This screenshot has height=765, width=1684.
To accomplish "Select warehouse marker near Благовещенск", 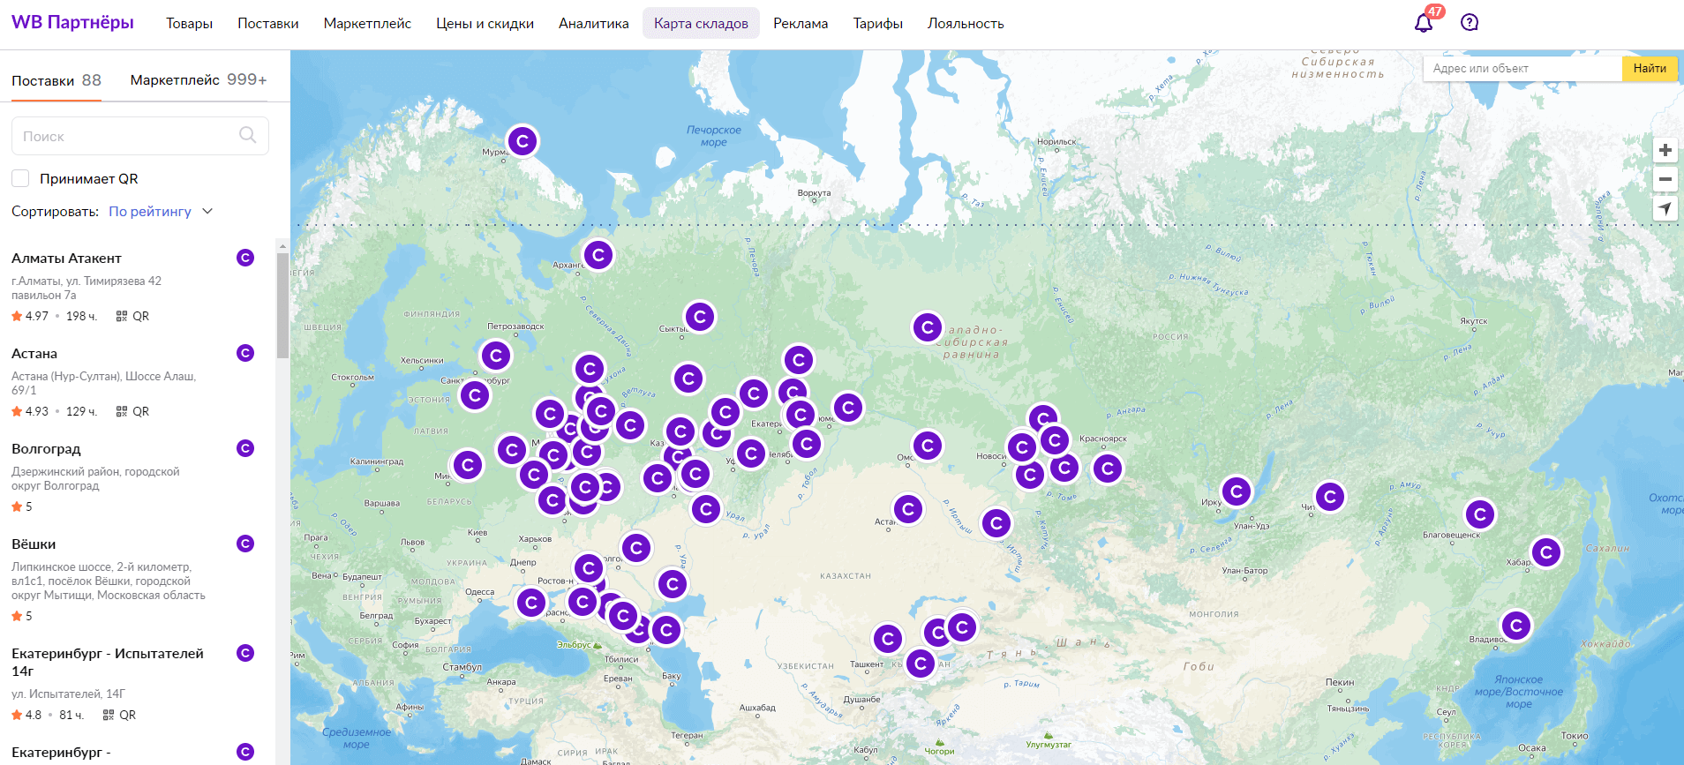I will (x=1480, y=514).
